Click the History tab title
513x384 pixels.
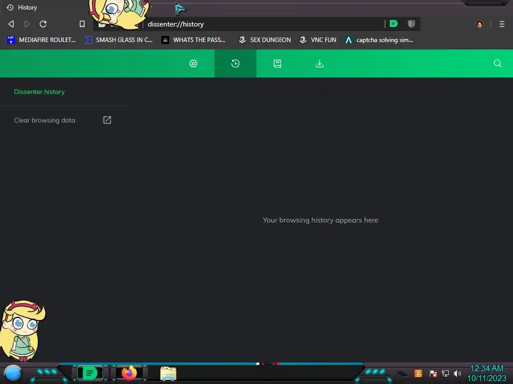(x=28, y=7)
